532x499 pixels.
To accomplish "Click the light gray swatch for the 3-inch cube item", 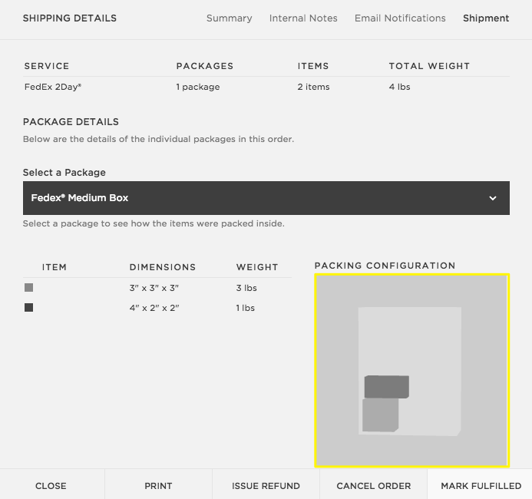I will tap(29, 288).
